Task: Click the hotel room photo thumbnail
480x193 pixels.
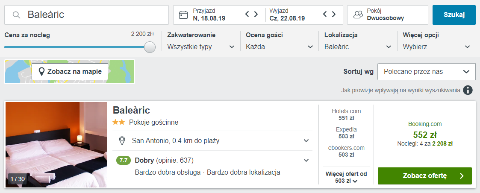Action: [x=56, y=145]
